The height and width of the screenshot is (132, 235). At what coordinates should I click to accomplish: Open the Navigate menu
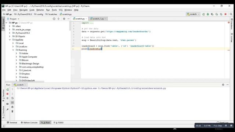[x=23, y=10]
